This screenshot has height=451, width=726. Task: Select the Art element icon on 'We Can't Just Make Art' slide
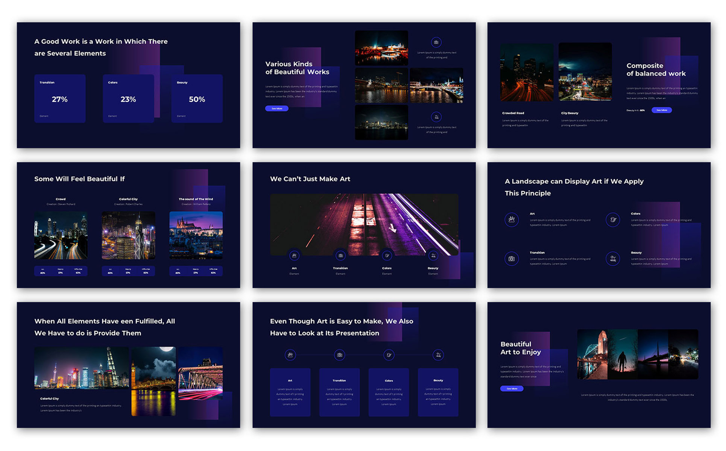294,255
